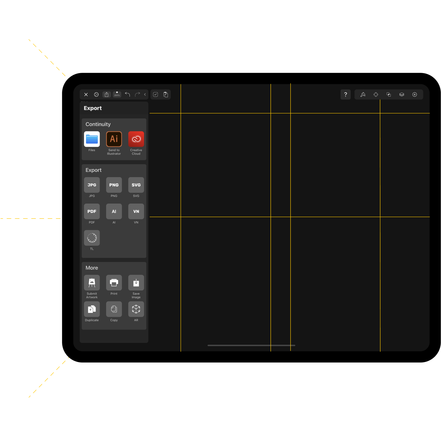Screen dimensions: 441x422
Task: Export as native VN file
Action: (136, 211)
